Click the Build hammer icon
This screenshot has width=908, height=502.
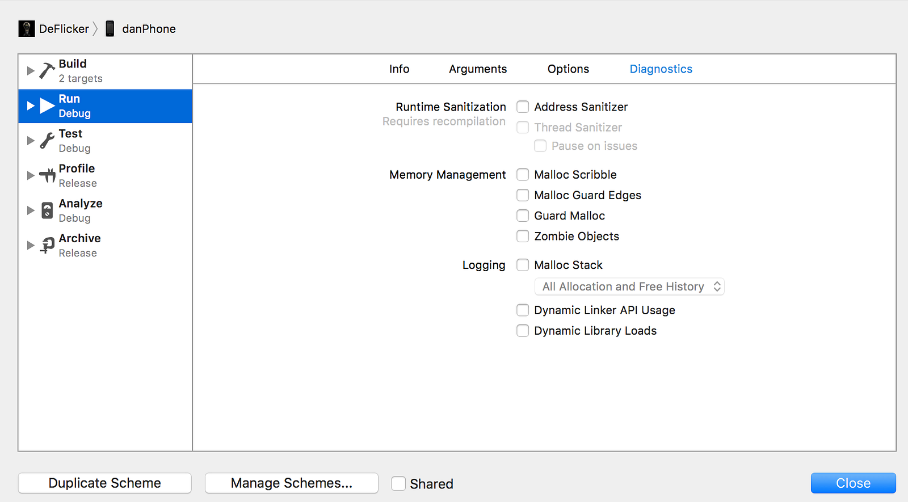click(x=47, y=71)
